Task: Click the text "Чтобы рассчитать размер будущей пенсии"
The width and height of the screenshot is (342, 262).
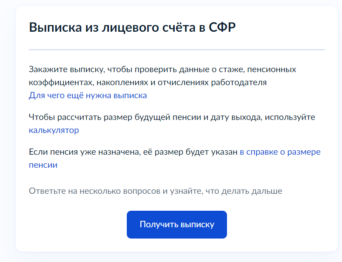Action: tap(115, 117)
